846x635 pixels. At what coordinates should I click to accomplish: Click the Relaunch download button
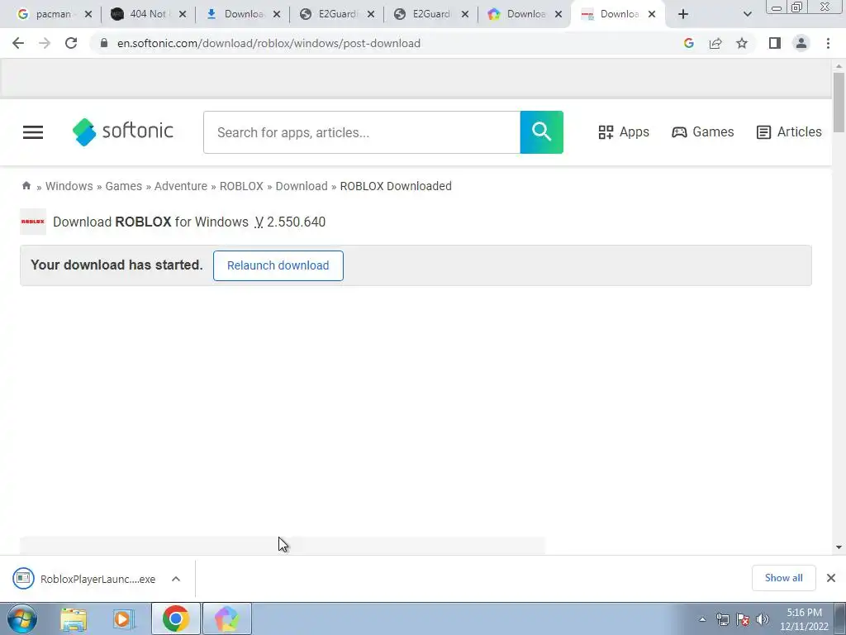click(x=278, y=265)
